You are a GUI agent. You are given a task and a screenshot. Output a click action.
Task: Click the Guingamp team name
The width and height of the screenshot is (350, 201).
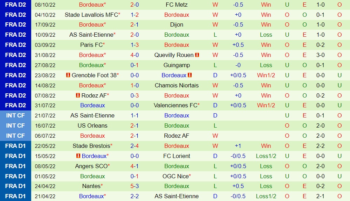point(176,65)
